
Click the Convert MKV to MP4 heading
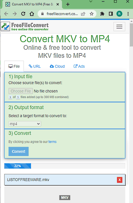tap(65, 39)
